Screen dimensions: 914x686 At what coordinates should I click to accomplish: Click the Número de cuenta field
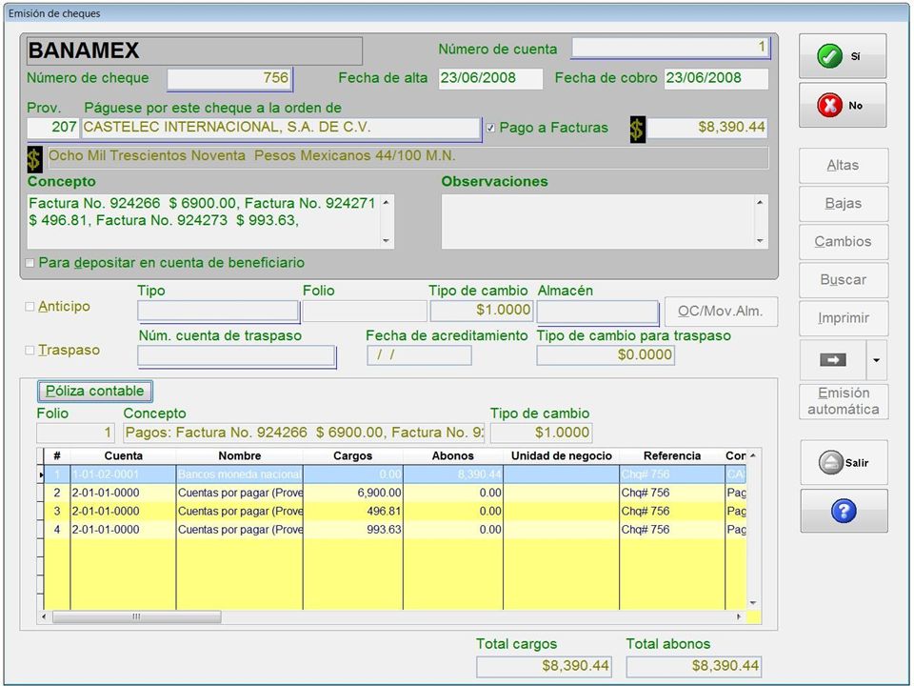(670, 48)
